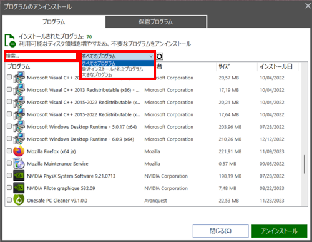
Task: Click NVIDIA PhysX System Software 9.21.0713 name
Action: 71,176
